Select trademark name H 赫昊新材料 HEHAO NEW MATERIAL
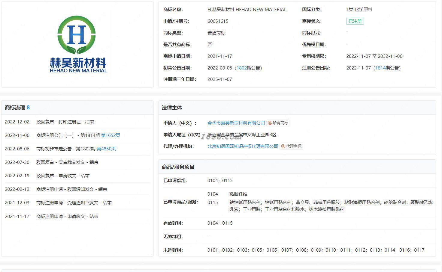Viewport: 442px width, 272px height. click(247, 10)
